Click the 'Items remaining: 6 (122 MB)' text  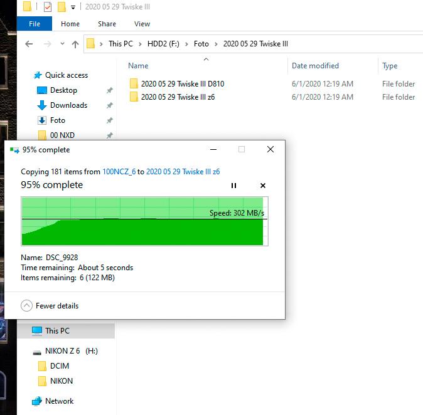(68, 278)
